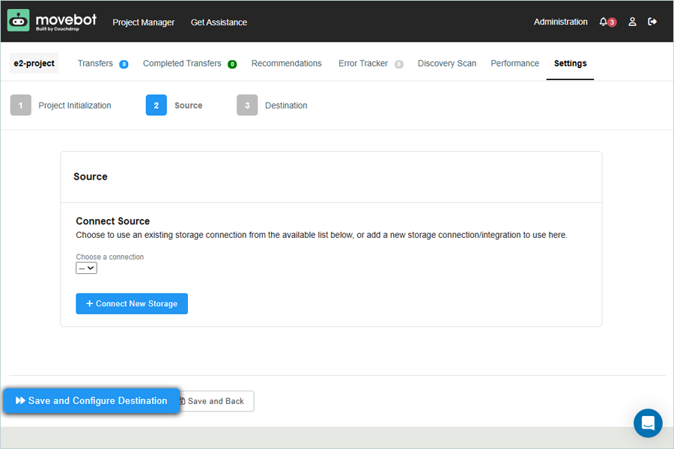Go to Administration in the header

(x=560, y=22)
